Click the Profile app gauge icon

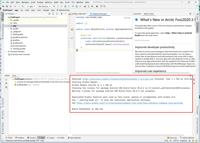73,6
